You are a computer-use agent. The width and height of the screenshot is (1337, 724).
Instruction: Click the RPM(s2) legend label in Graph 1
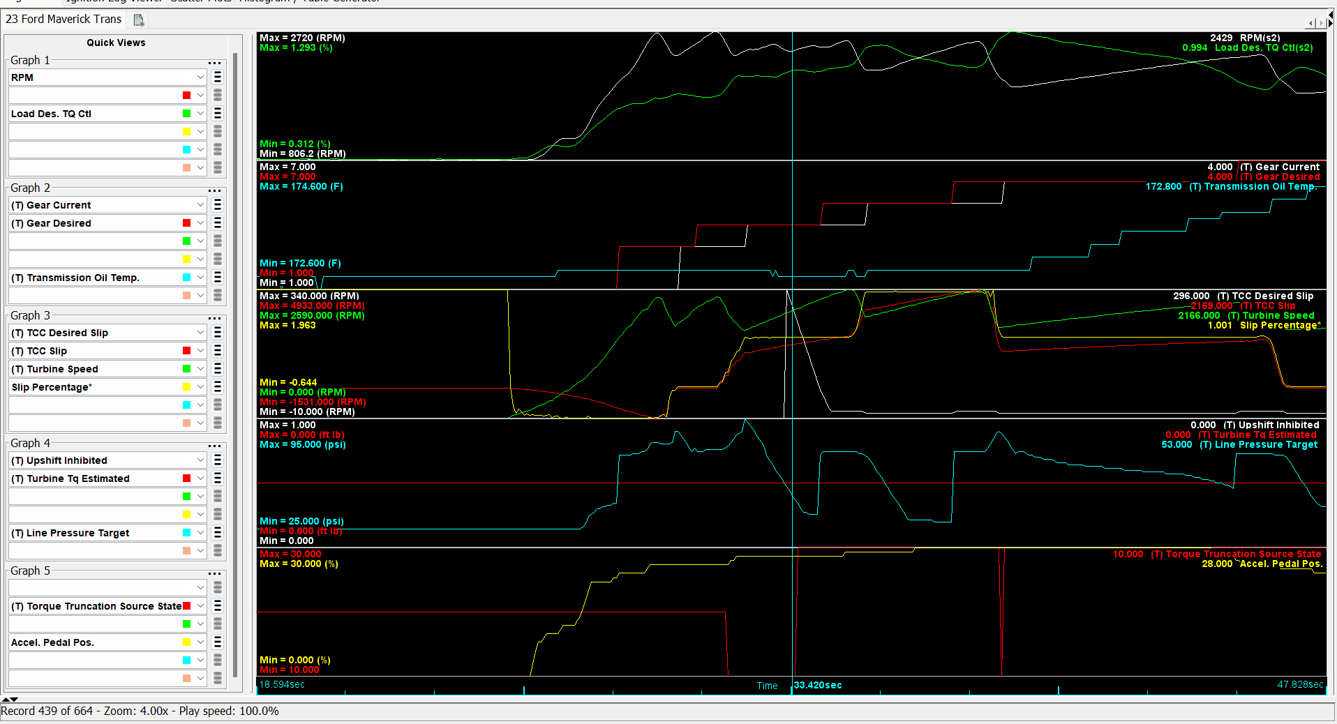point(1260,38)
